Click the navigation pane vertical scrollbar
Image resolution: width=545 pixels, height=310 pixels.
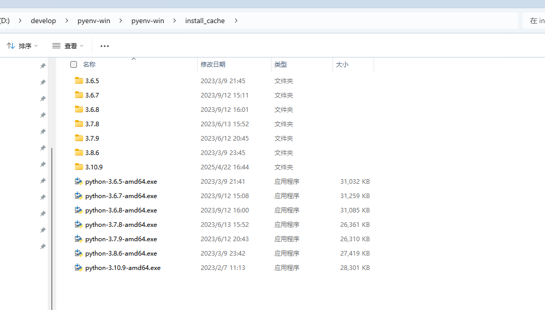(52, 228)
